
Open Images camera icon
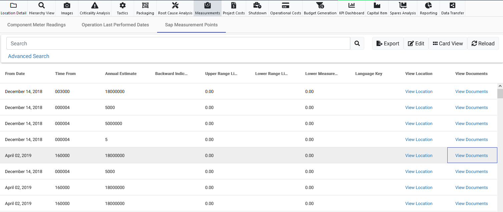pos(67,5)
